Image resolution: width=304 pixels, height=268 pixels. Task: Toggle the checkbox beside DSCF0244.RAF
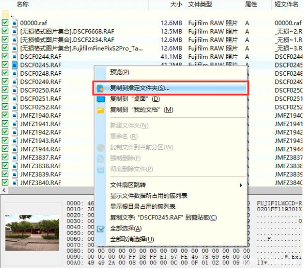5,56
